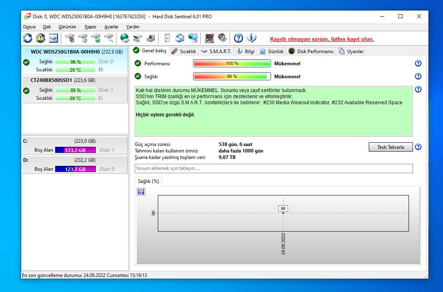443x292 pixels.
Task: Click the Performans 100 % gradient bar
Action: 232,63
